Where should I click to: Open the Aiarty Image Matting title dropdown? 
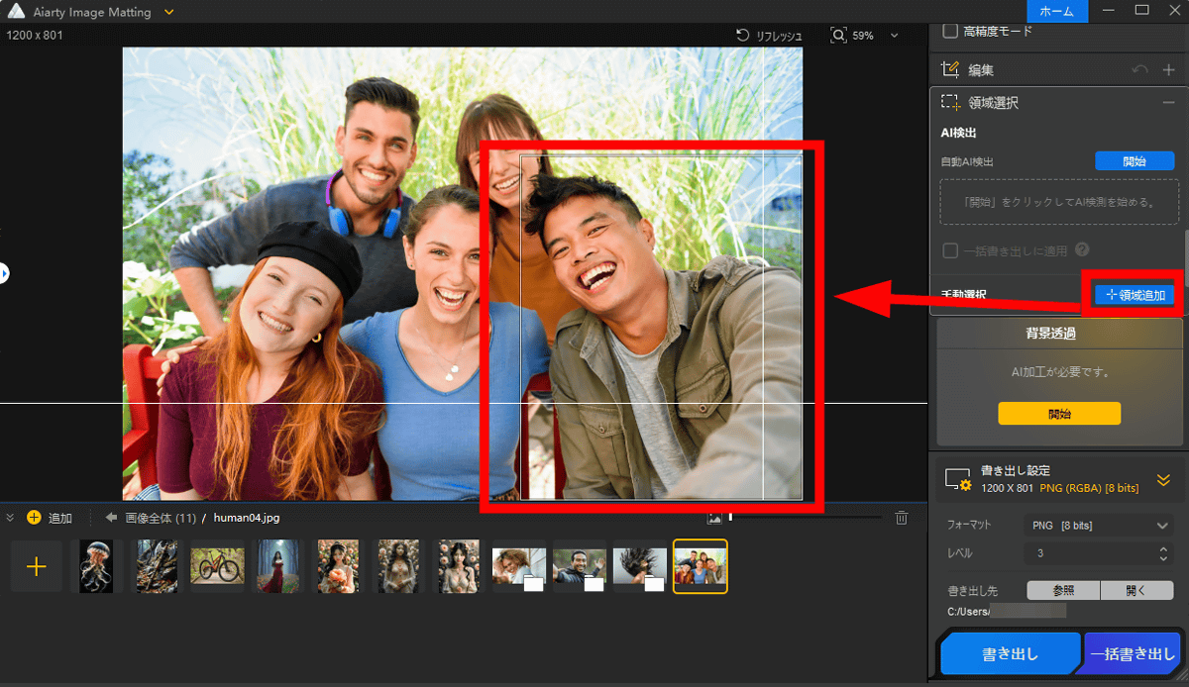tap(169, 12)
